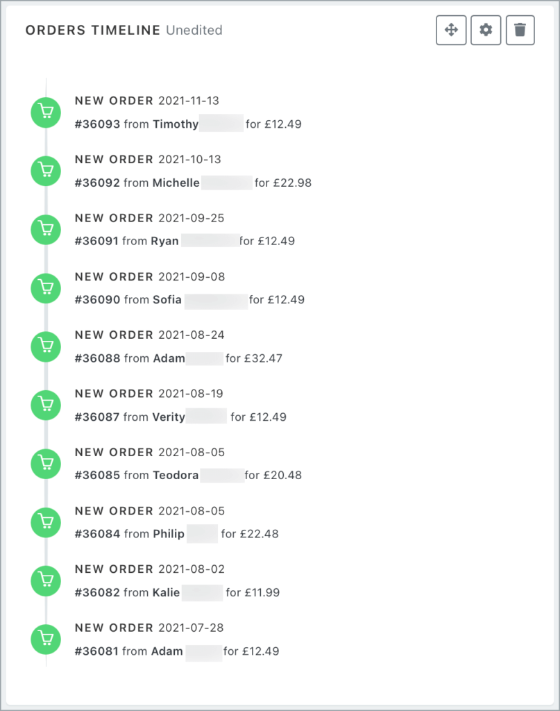Viewport: 560px width, 711px height.
Task: Open order number #36093 link
Action: pyautogui.click(x=98, y=125)
